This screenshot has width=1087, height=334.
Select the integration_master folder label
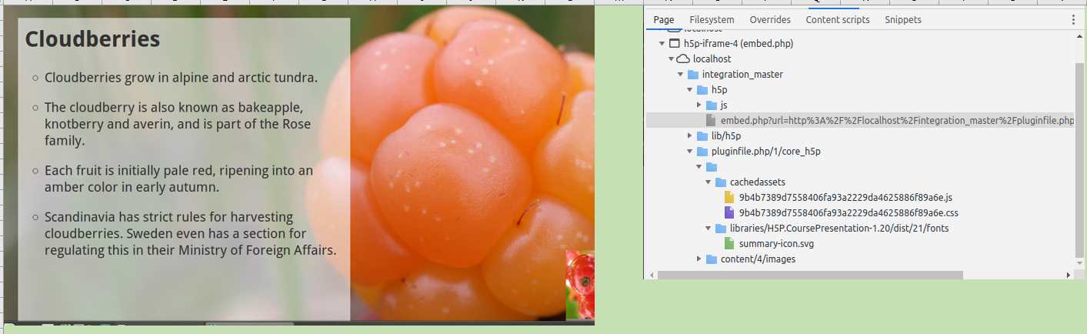[x=742, y=75]
